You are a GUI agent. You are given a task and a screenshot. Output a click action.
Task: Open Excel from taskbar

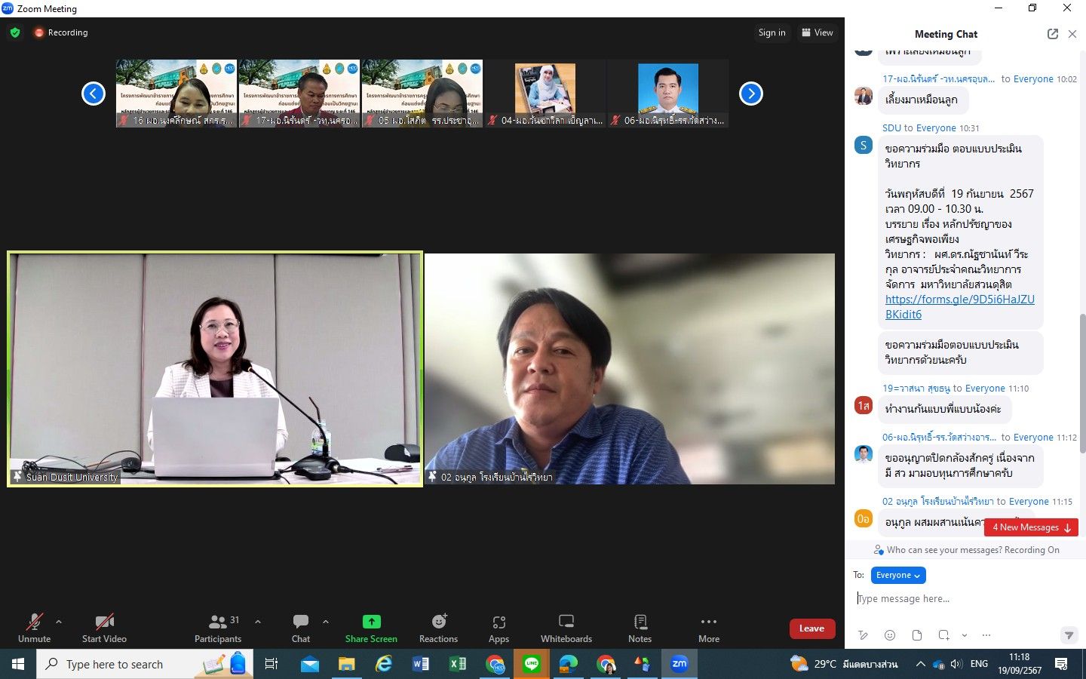pos(458,664)
